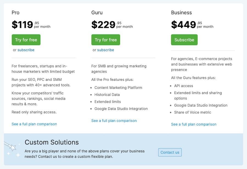Image resolution: width=247 pixels, height=169 pixels.
Task: Select the Guru plan title
Action: coord(97,13)
